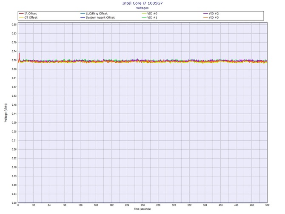Click the 128 time axis value
Screen dimensions: 285x214
click(x=80, y=205)
